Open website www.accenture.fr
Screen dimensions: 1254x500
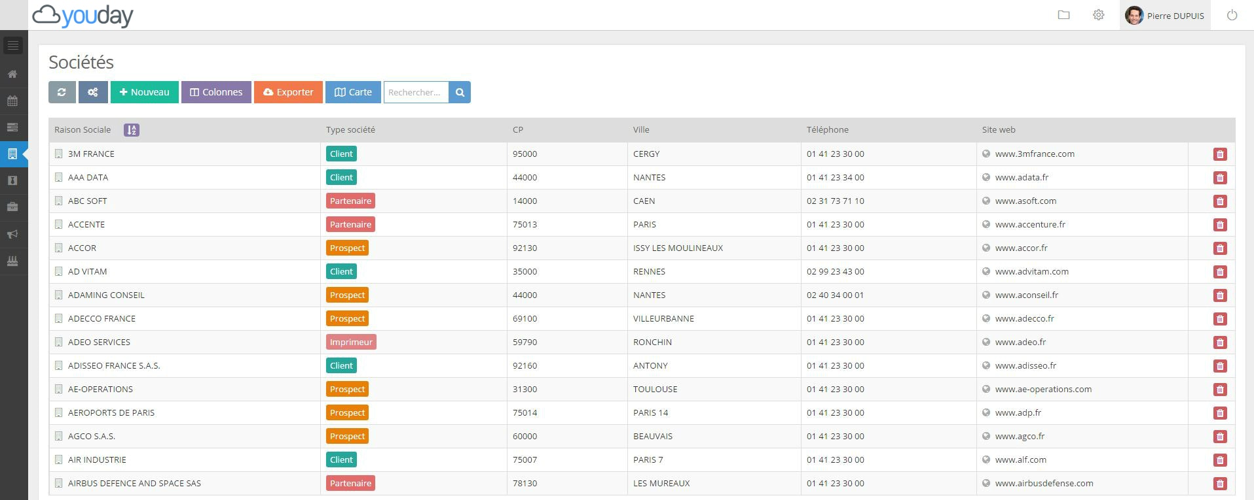1030,225
